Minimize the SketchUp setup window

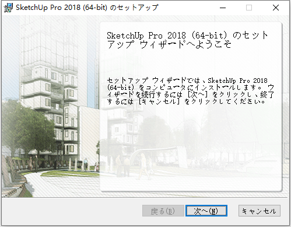pyautogui.click(x=223, y=8)
